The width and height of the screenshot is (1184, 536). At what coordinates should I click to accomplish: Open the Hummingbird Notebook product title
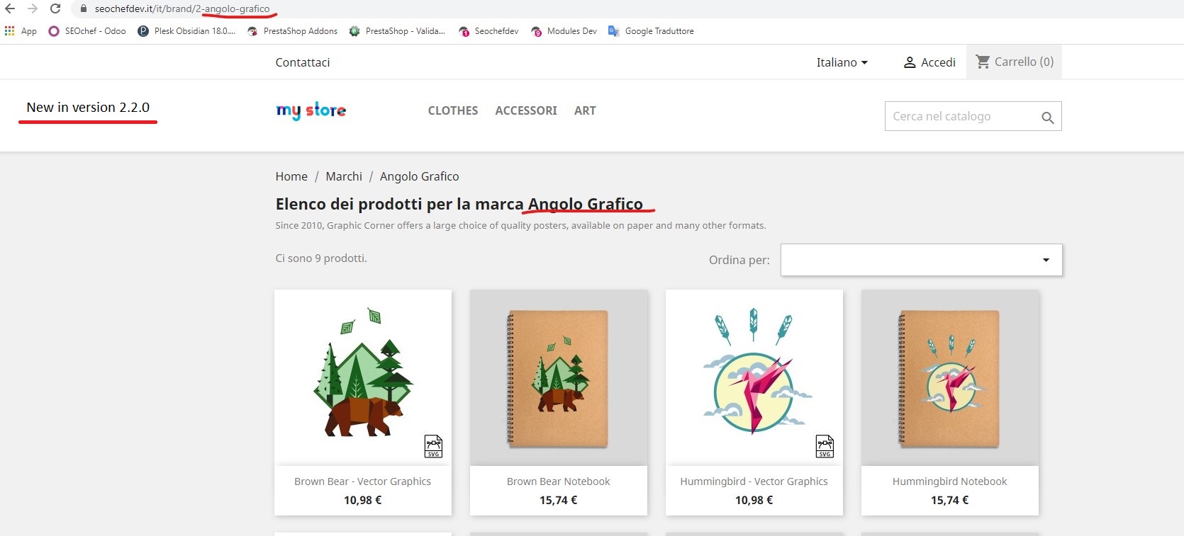point(949,481)
